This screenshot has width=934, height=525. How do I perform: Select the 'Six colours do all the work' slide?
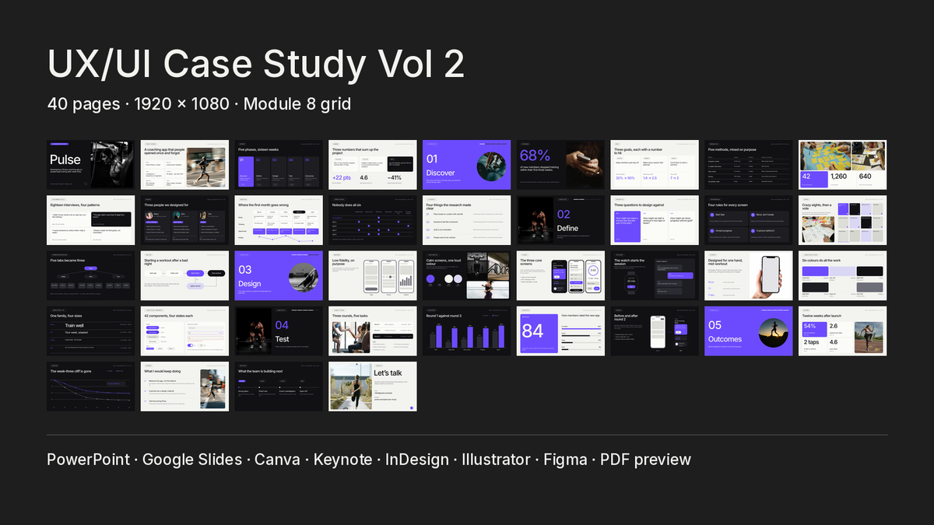843,275
